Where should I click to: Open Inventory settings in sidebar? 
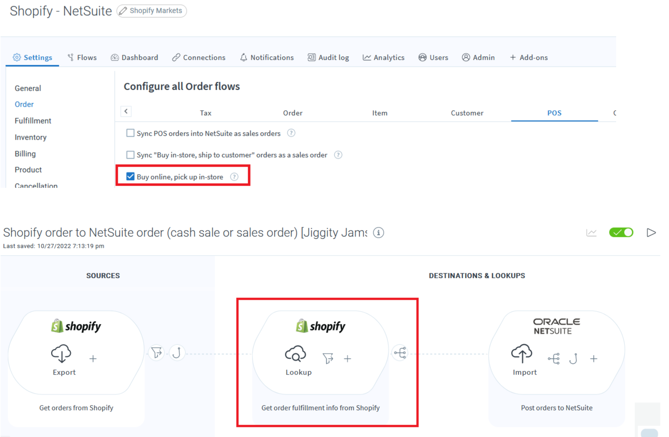click(x=31, y=138)
